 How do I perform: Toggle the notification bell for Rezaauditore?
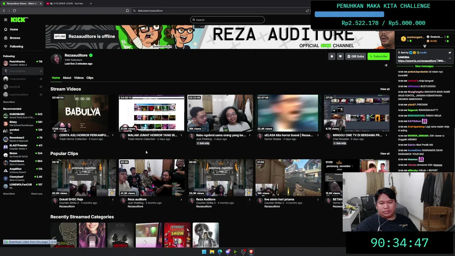coord(332,56)
